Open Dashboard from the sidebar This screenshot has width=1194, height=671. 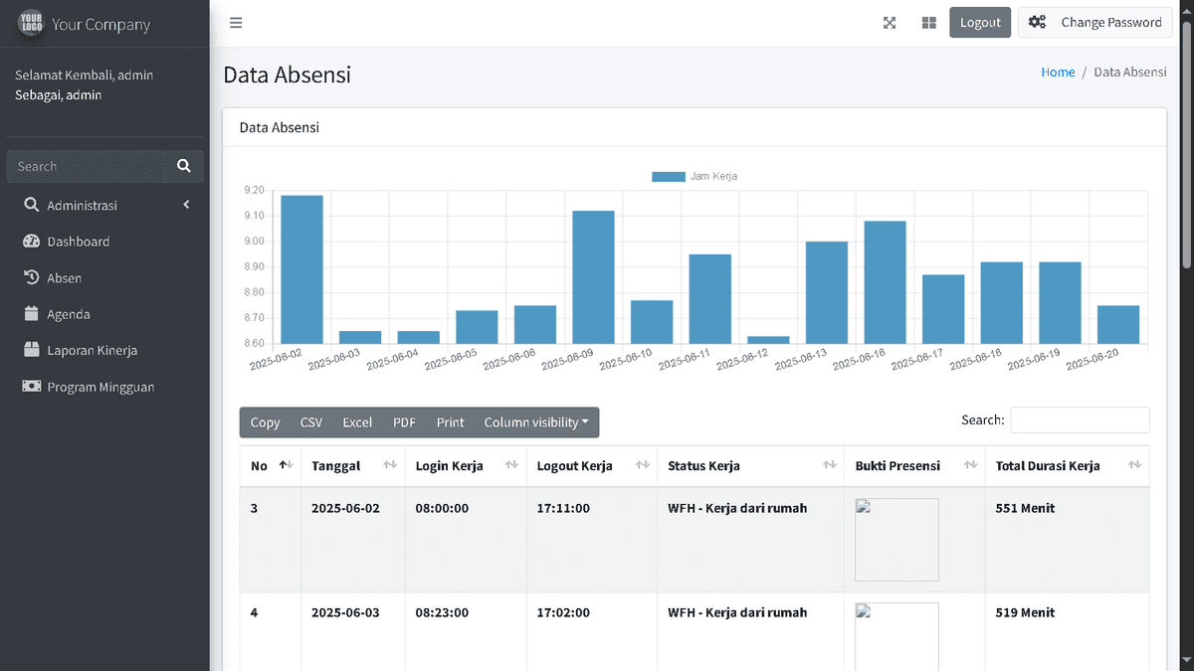78,242
